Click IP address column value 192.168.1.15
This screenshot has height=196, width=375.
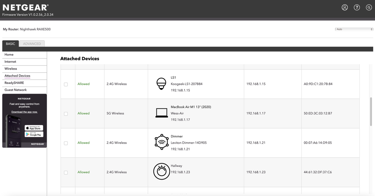click(256, 84)
